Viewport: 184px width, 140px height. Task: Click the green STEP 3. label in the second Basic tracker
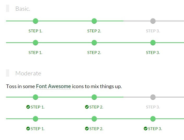coord(153,53)
